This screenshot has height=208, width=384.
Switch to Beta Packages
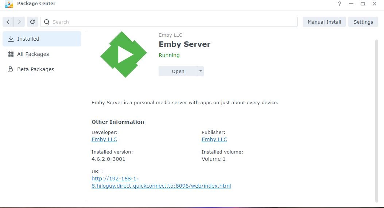(35, 69)
